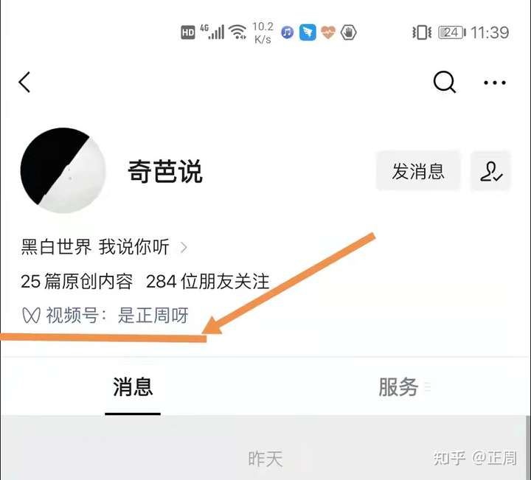The image size is (531, 480).
Task: Open the 视频号 是正周呀 link
Action: point(153,315)
